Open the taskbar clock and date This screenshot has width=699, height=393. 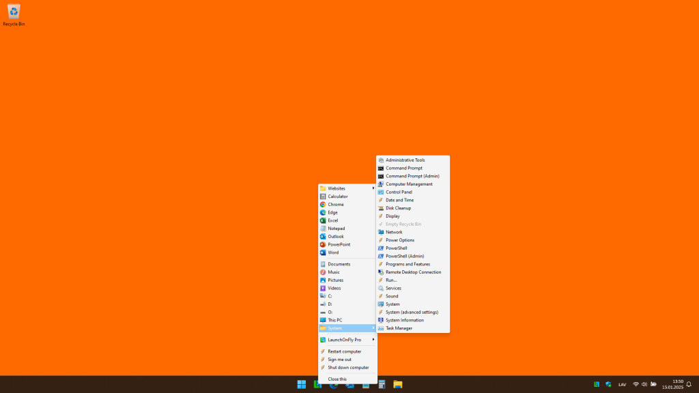672,384
